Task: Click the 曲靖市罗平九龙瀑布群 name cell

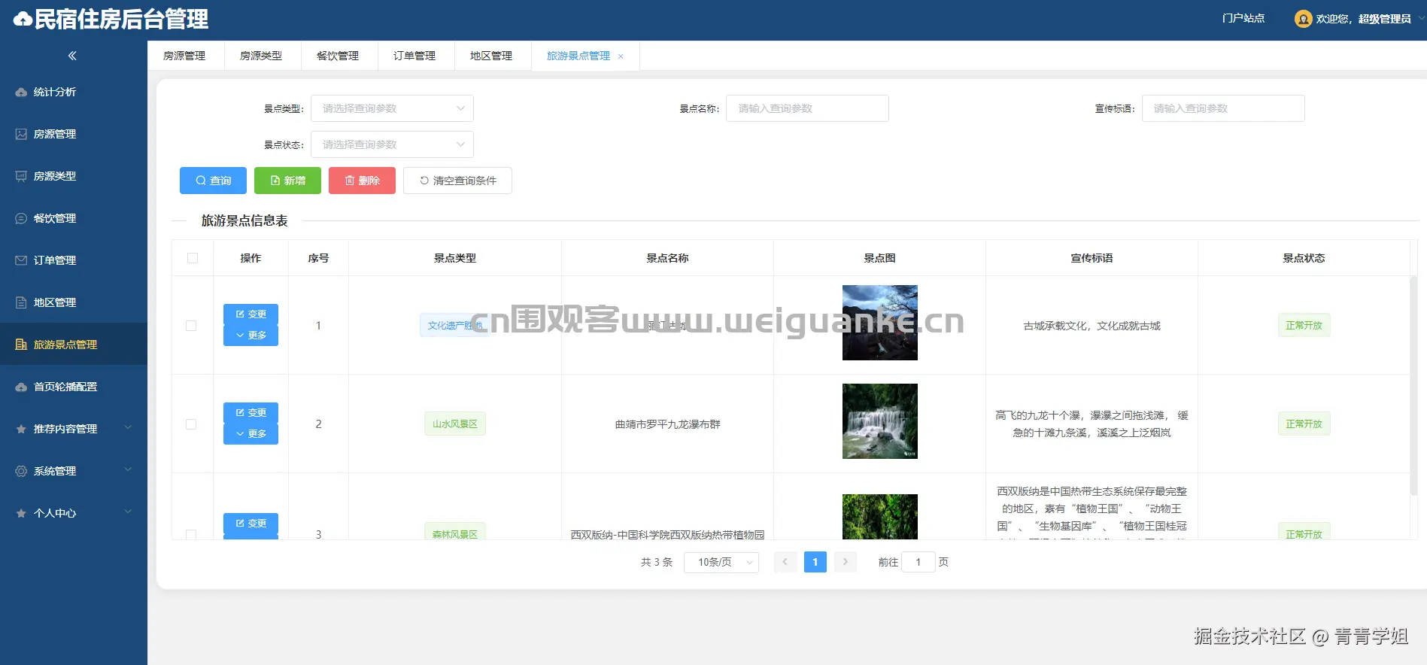Action: tap(668, 424)
